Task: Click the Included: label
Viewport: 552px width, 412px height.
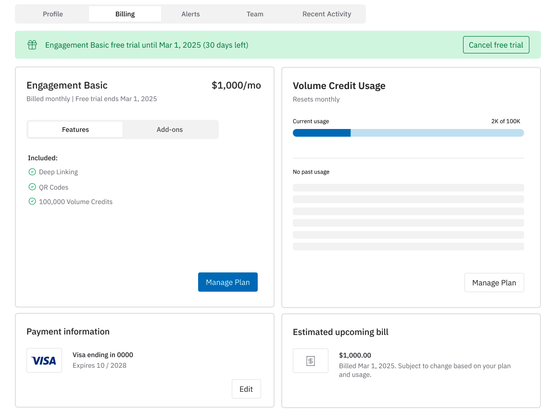Action: tap(43, 158)
